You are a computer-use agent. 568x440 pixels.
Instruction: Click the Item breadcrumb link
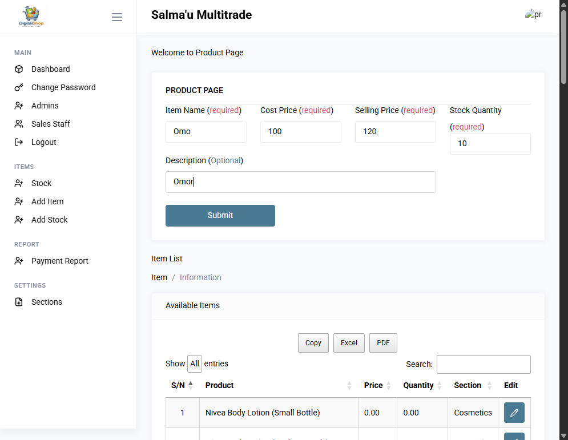[x=159, y=277]
